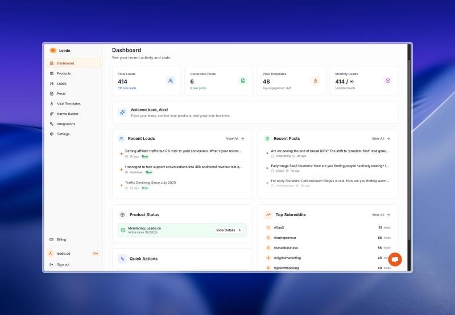This screenshot has width=455, height=315.
Task: Open Settings from the sidebar
Action: pos(63,134)
